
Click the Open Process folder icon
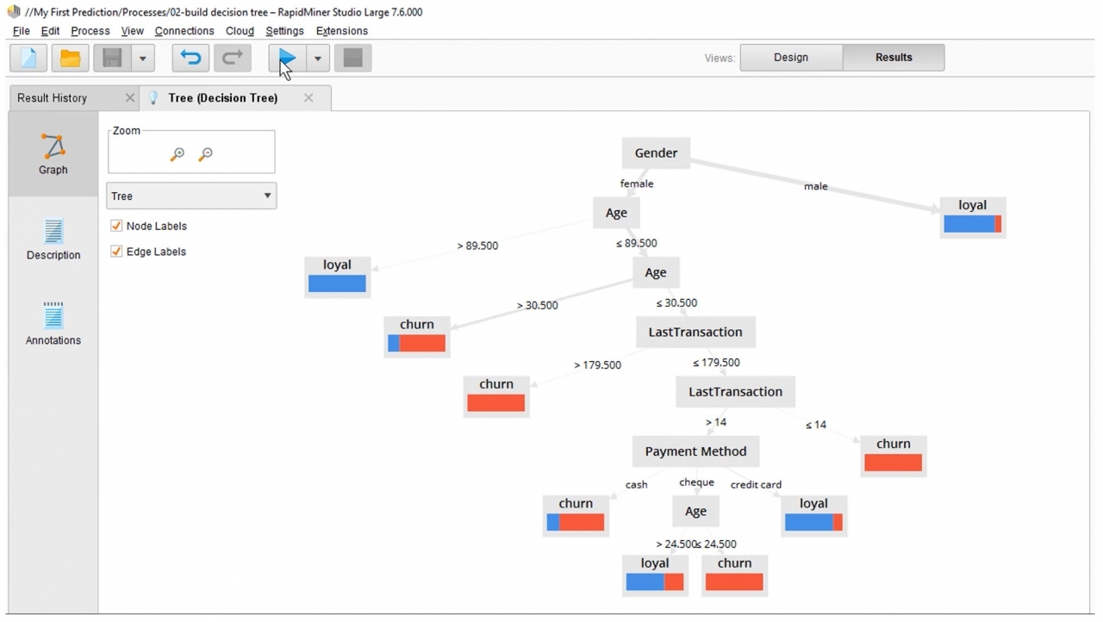click(70, 58)
